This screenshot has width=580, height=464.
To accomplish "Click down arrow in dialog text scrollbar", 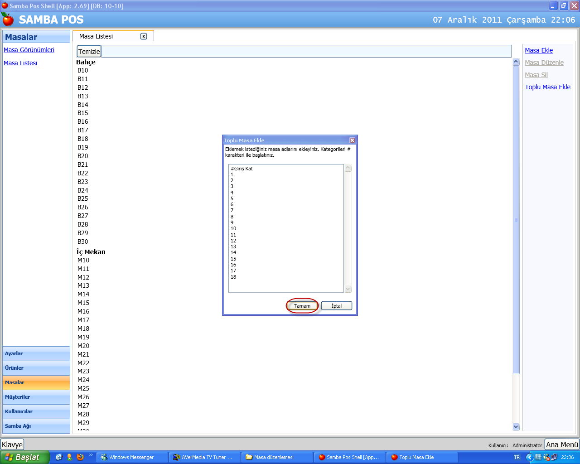I will tap(348, 289).
